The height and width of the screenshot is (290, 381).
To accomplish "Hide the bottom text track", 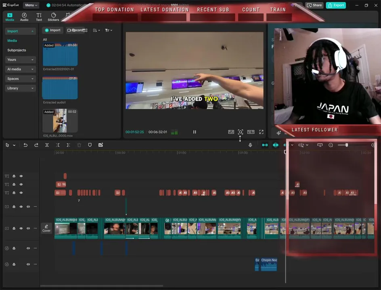I will point(21,193).
